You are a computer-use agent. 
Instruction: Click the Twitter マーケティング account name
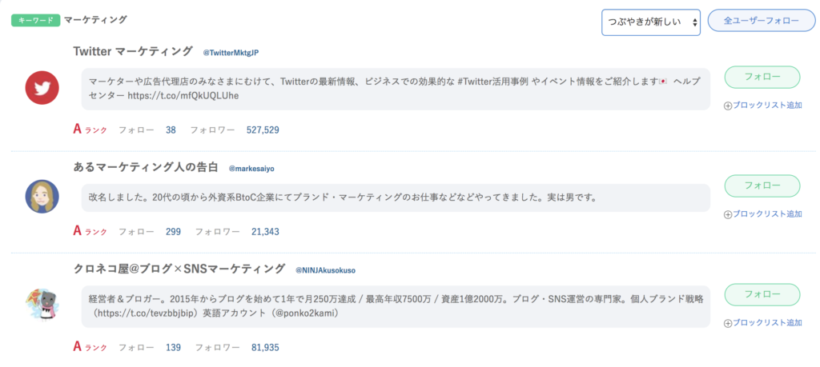[133, 51]
